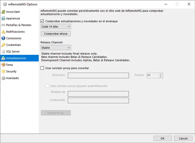Open the Cada 14 días frequency dropdown

click(x=56, y=27)
